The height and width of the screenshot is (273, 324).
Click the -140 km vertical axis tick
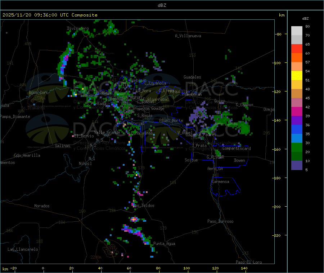click(278, 120)
